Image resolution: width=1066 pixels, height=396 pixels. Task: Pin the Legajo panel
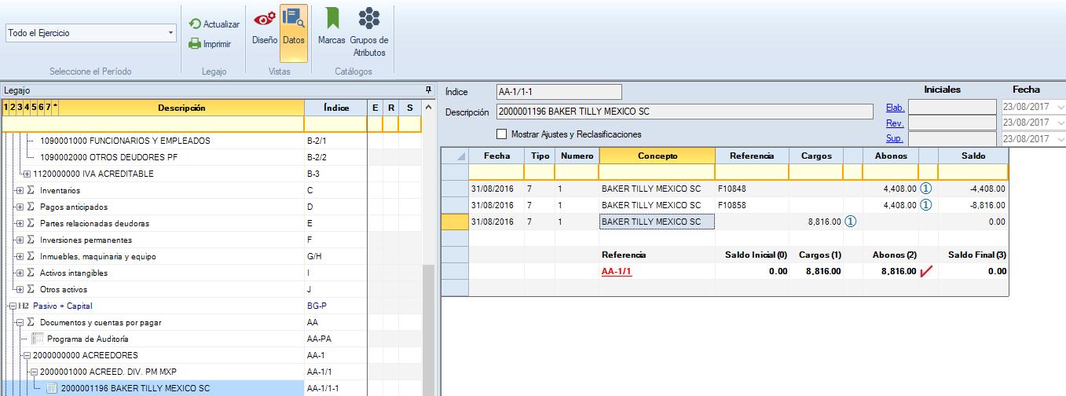(428, 90)
